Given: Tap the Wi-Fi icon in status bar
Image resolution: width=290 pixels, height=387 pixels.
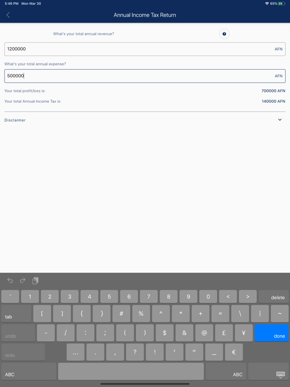Looking at the screenshot, I should [267, 4].
